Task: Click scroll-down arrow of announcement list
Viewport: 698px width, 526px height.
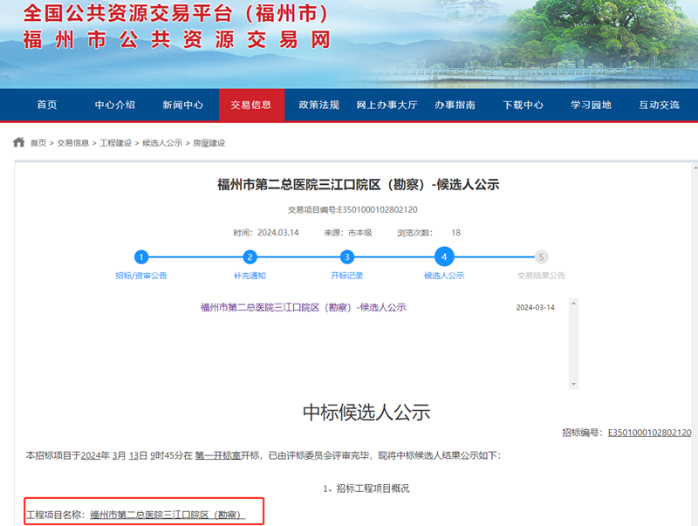Action: pyautogui.click(x=573, y=384)
